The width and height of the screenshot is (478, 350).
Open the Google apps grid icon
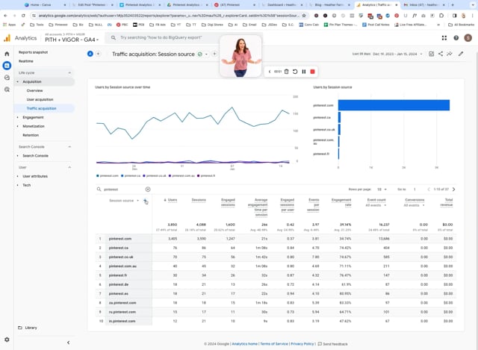(x=444, y=38)
